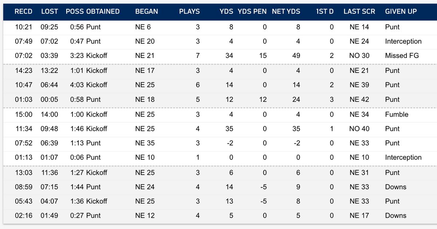Click the NE 42 last scrimmage cell
Image resolution: width=437 pixels, height=229 pixels.
(x=359, y=100)
